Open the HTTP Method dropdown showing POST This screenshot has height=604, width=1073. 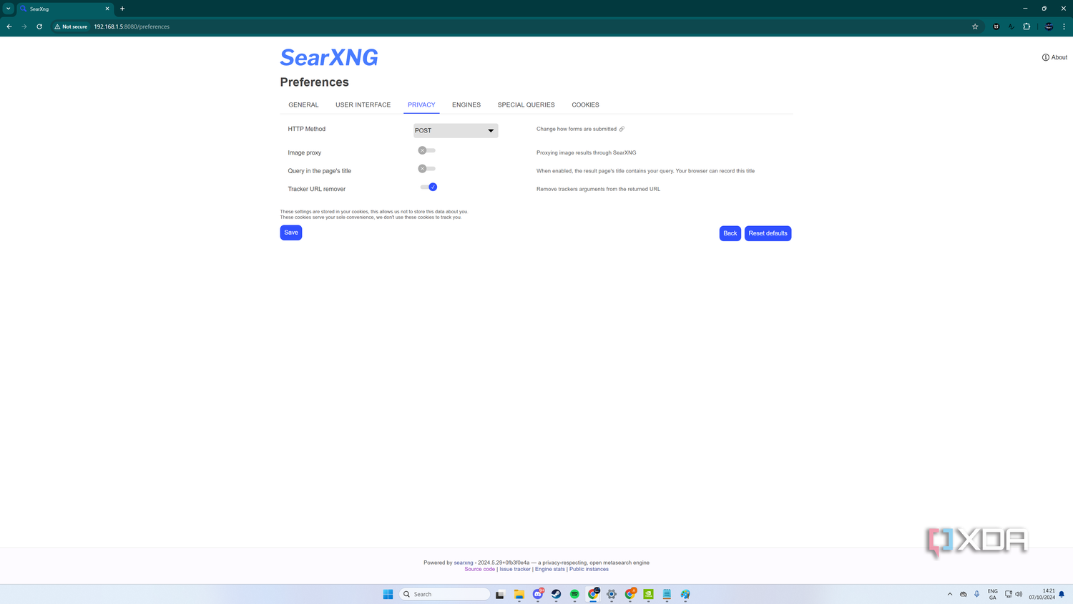(x=456, y=130)
